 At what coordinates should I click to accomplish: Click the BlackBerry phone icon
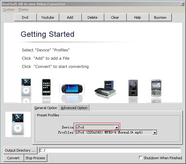coord(156,88)
